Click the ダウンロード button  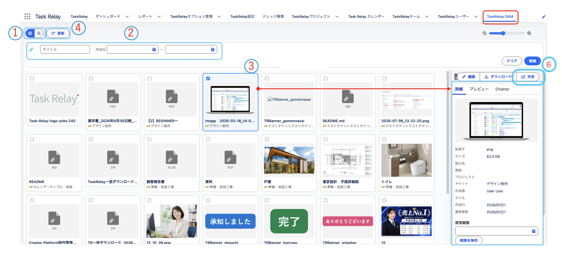(x=498, y=77)
